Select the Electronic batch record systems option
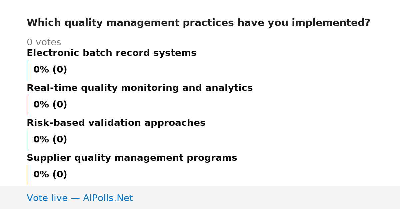 [111, 53]
